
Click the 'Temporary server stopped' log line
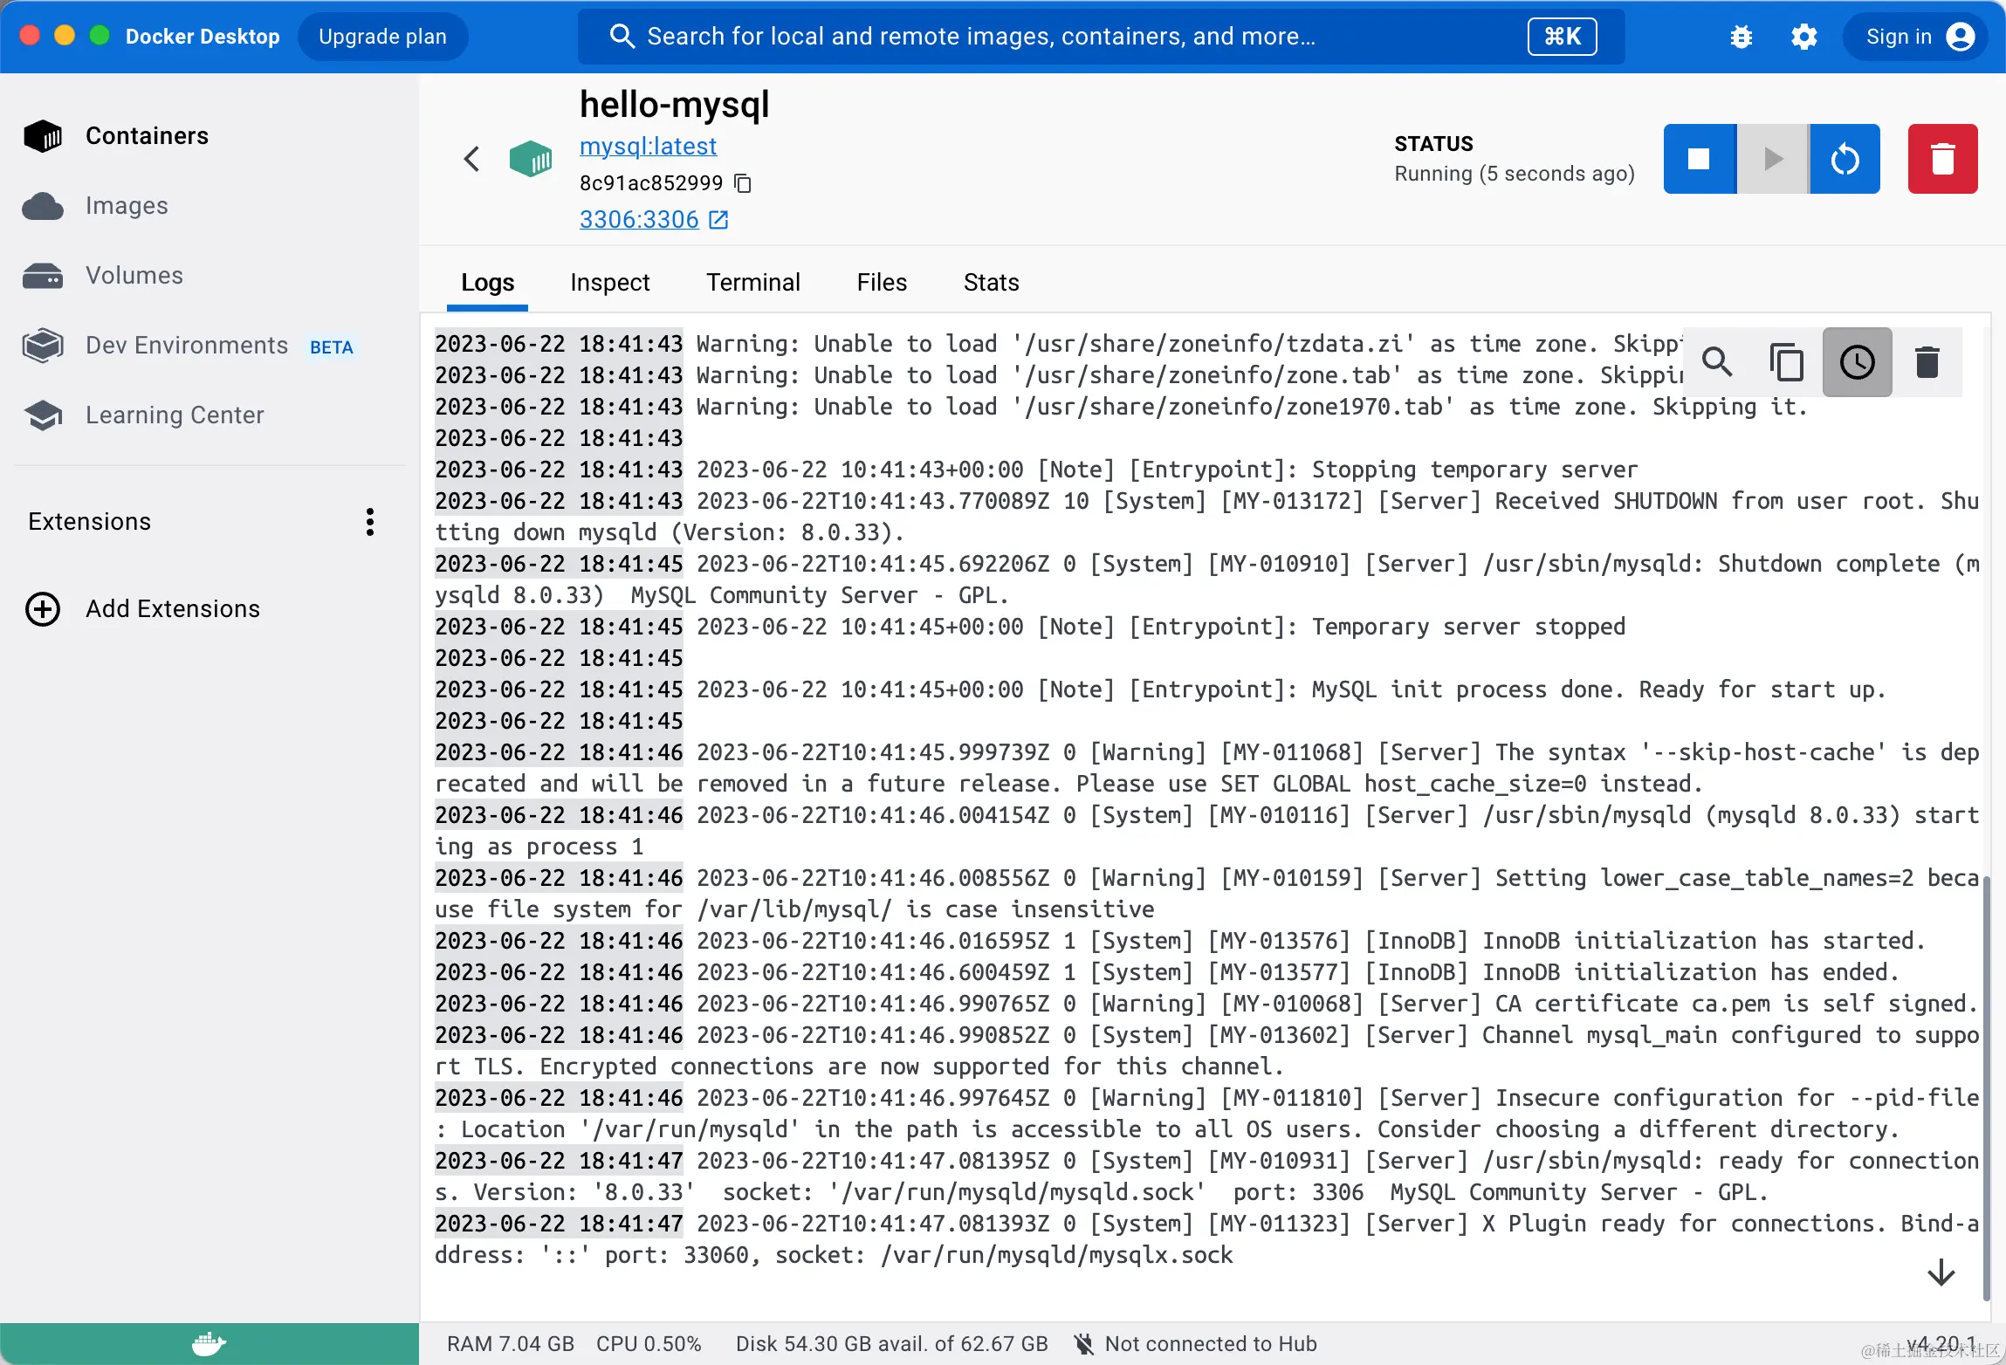(1030, 627)
